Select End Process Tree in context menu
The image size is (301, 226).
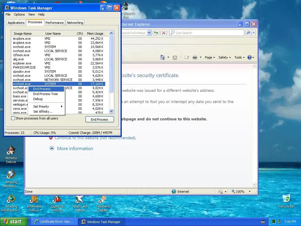[x=46, y=94]
